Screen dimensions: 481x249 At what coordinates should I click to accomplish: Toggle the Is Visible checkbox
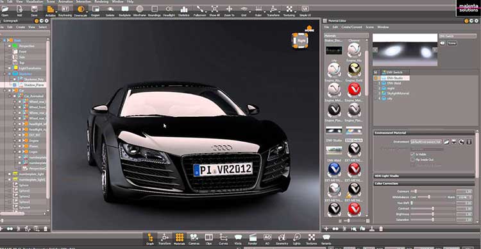click(412, 155)
